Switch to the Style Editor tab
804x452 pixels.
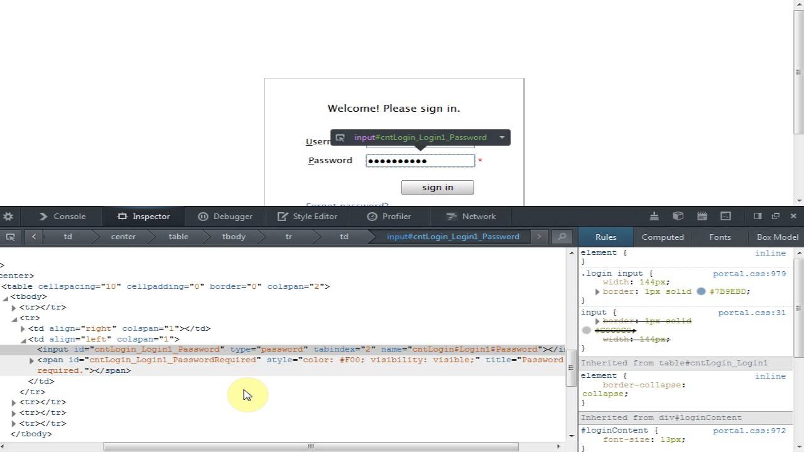(x=307, y=216)
